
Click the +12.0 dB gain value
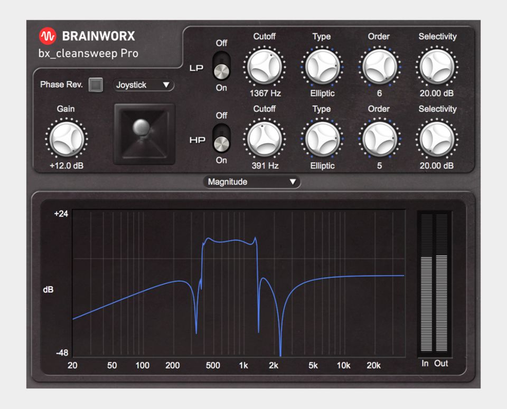tap(65, 166)
